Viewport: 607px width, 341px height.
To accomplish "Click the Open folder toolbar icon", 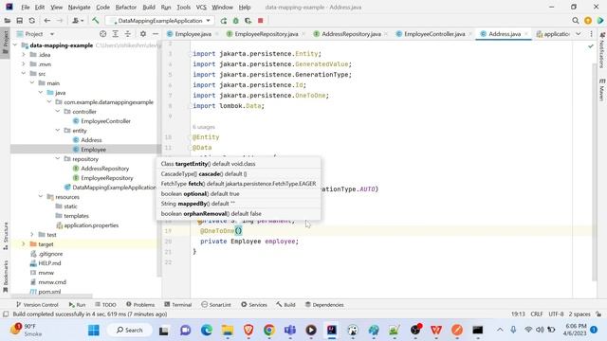I will tap(8, 21).
